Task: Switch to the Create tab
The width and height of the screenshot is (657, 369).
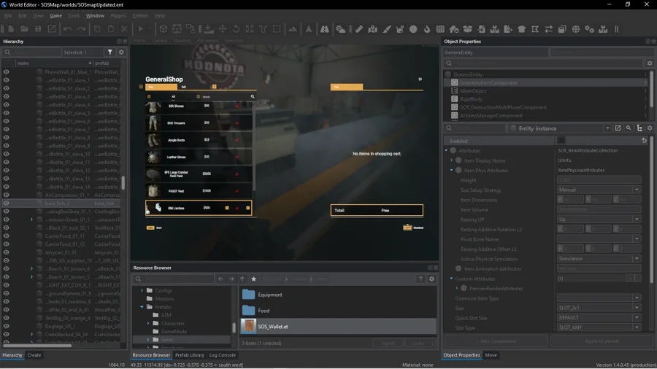Action: coord(34,354)
